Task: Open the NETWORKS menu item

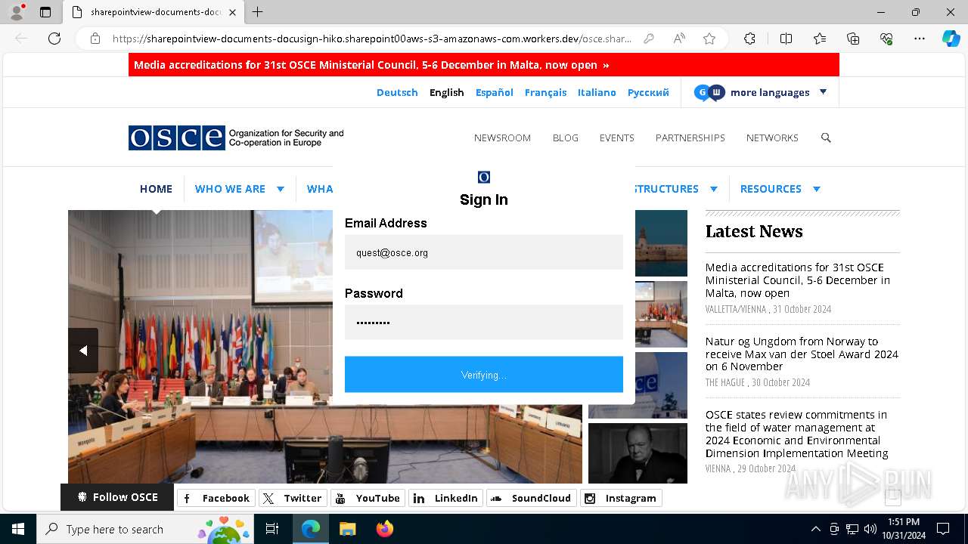Action: pyautogui.click(x=772, y=138)
